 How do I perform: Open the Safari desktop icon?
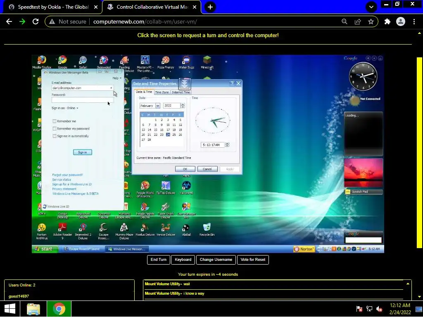tap(83, 62)
